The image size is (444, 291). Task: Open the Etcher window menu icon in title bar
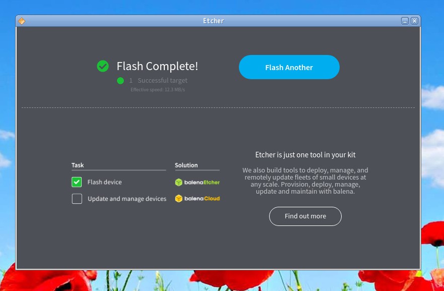point(21,21)
